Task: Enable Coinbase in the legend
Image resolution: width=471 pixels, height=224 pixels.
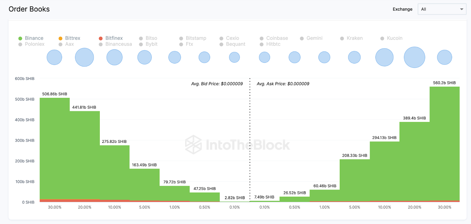Action: point(277,38)
